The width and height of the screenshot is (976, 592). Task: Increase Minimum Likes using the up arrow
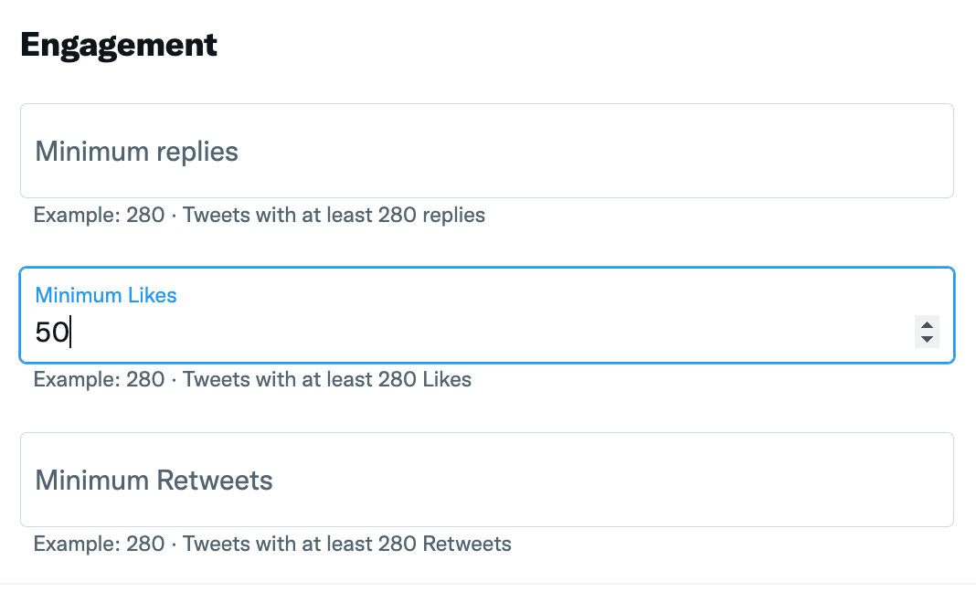(927, 324)
